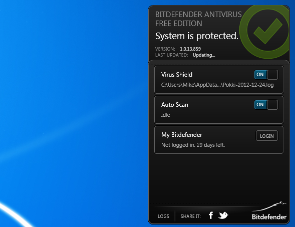The image size is (295, 227).
Task: Click the 'Not logged in. 29 days left.' text
Action: coord(193,145)
